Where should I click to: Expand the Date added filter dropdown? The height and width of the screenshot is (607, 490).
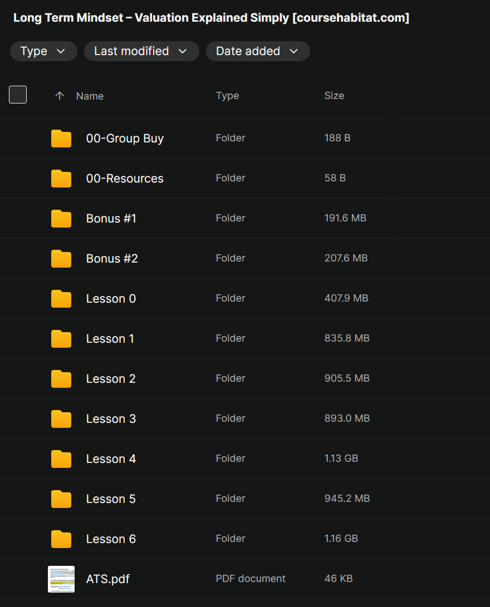click(258, 51)
